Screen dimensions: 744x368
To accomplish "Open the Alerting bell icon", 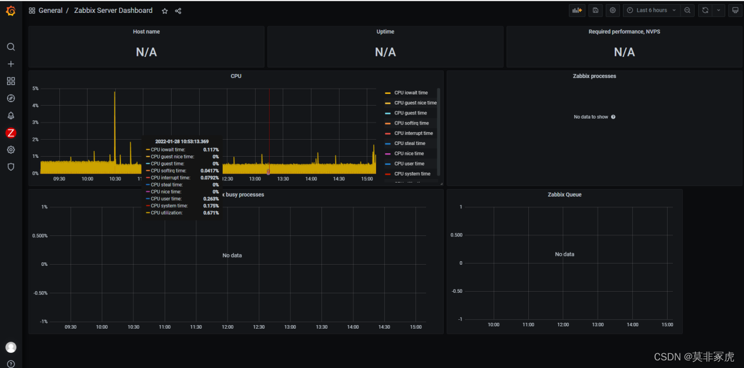I will pos(11,116).
